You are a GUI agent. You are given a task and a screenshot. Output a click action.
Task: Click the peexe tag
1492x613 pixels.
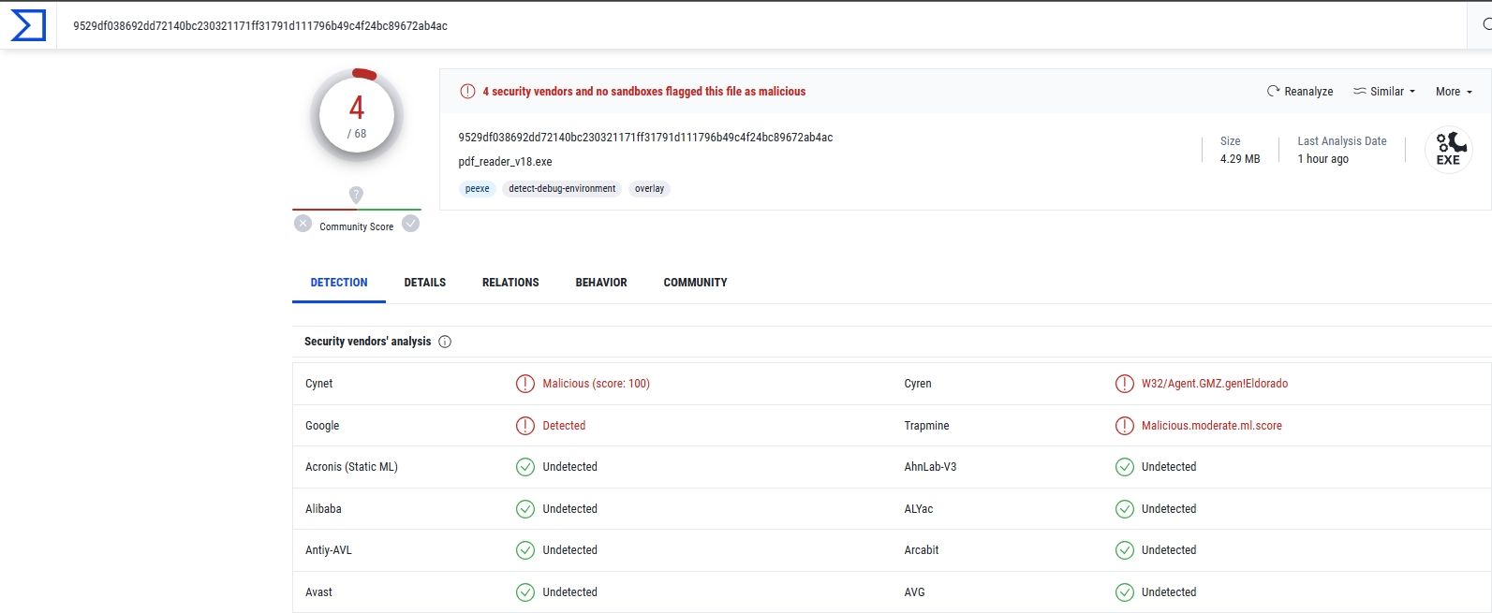coord(478,189)
